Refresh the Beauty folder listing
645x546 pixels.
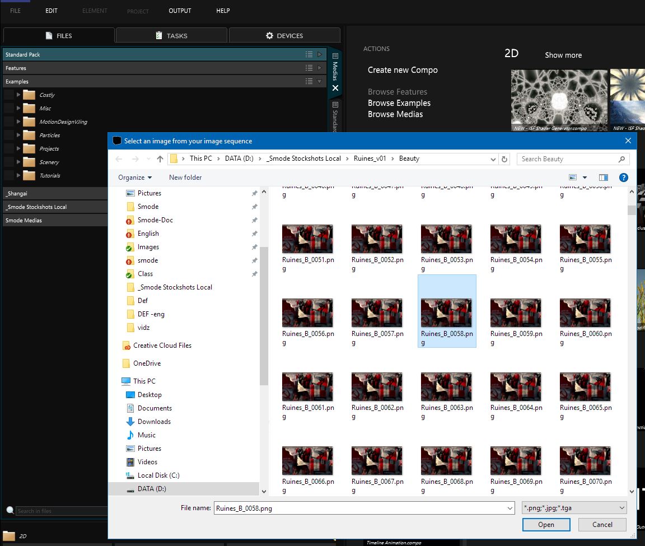point(504,159)
